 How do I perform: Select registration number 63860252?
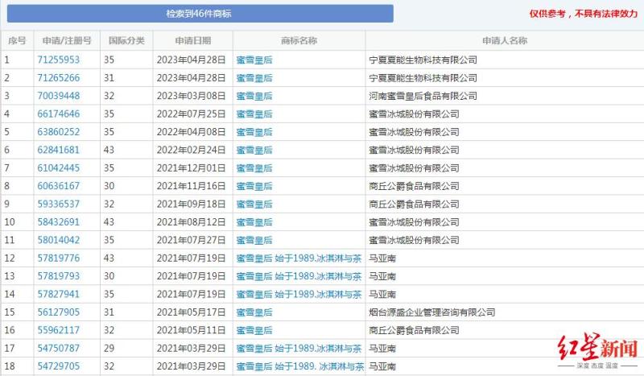pyautogui.click(x=58, y=132)
